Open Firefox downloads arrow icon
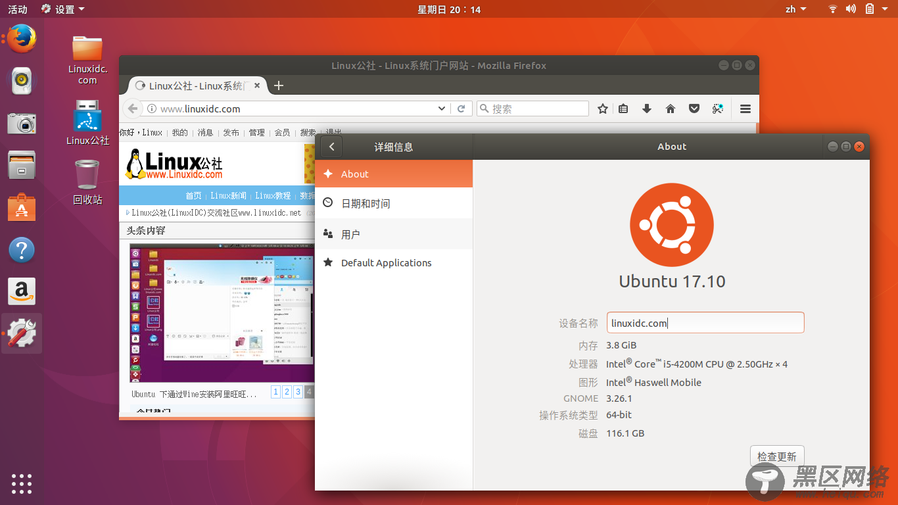 [x=647, y=108]
